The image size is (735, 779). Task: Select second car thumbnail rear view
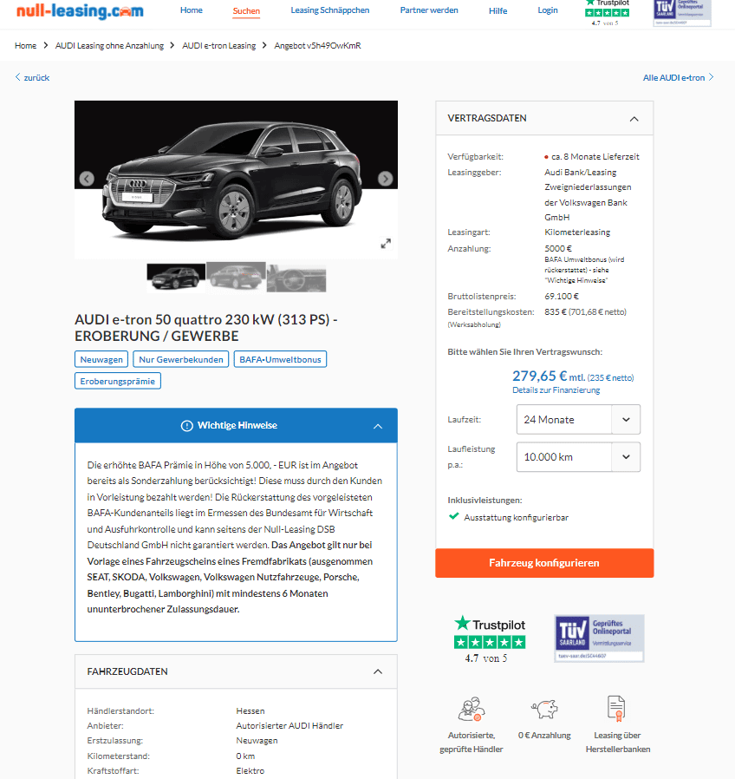point(237,277)
